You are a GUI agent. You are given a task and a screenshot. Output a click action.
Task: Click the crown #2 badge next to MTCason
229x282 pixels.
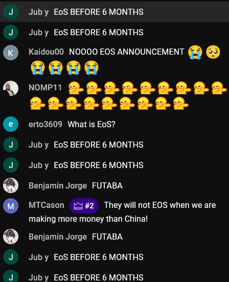[84, 206]
